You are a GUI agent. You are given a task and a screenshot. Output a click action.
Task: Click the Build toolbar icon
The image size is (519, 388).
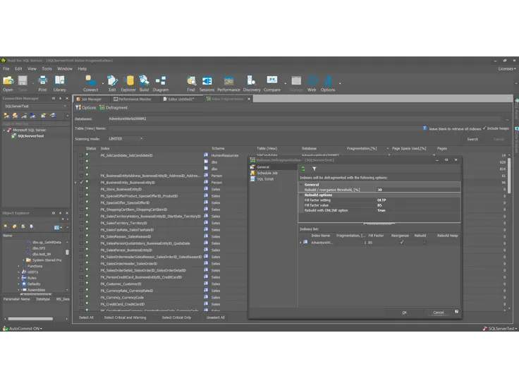click(144, 80)
